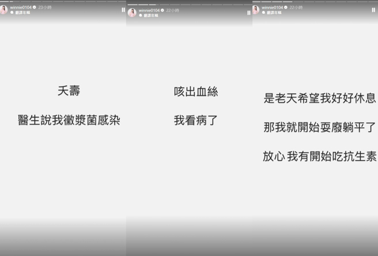This screenshot has width=378, height=256.
Task: Pause the story saying 咳出血絲
Action: [249, 13]
